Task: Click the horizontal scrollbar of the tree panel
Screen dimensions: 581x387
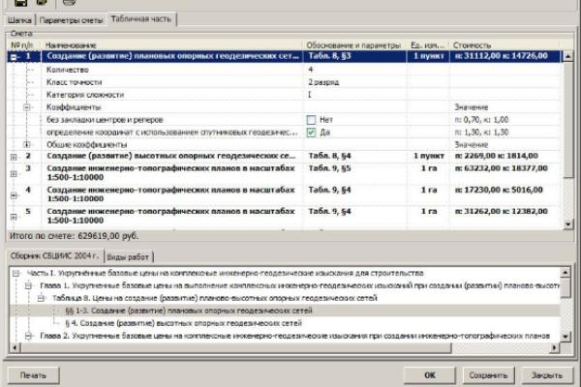Action: pos(285,347)
